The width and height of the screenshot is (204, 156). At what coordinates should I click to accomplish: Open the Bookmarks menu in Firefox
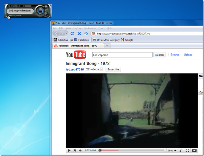[x=90, y=28]
